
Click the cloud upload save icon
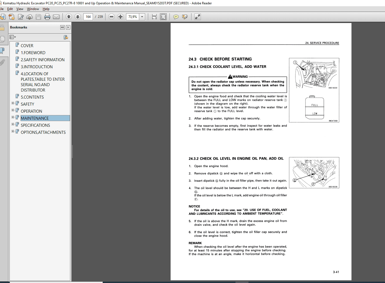(29, 17)
